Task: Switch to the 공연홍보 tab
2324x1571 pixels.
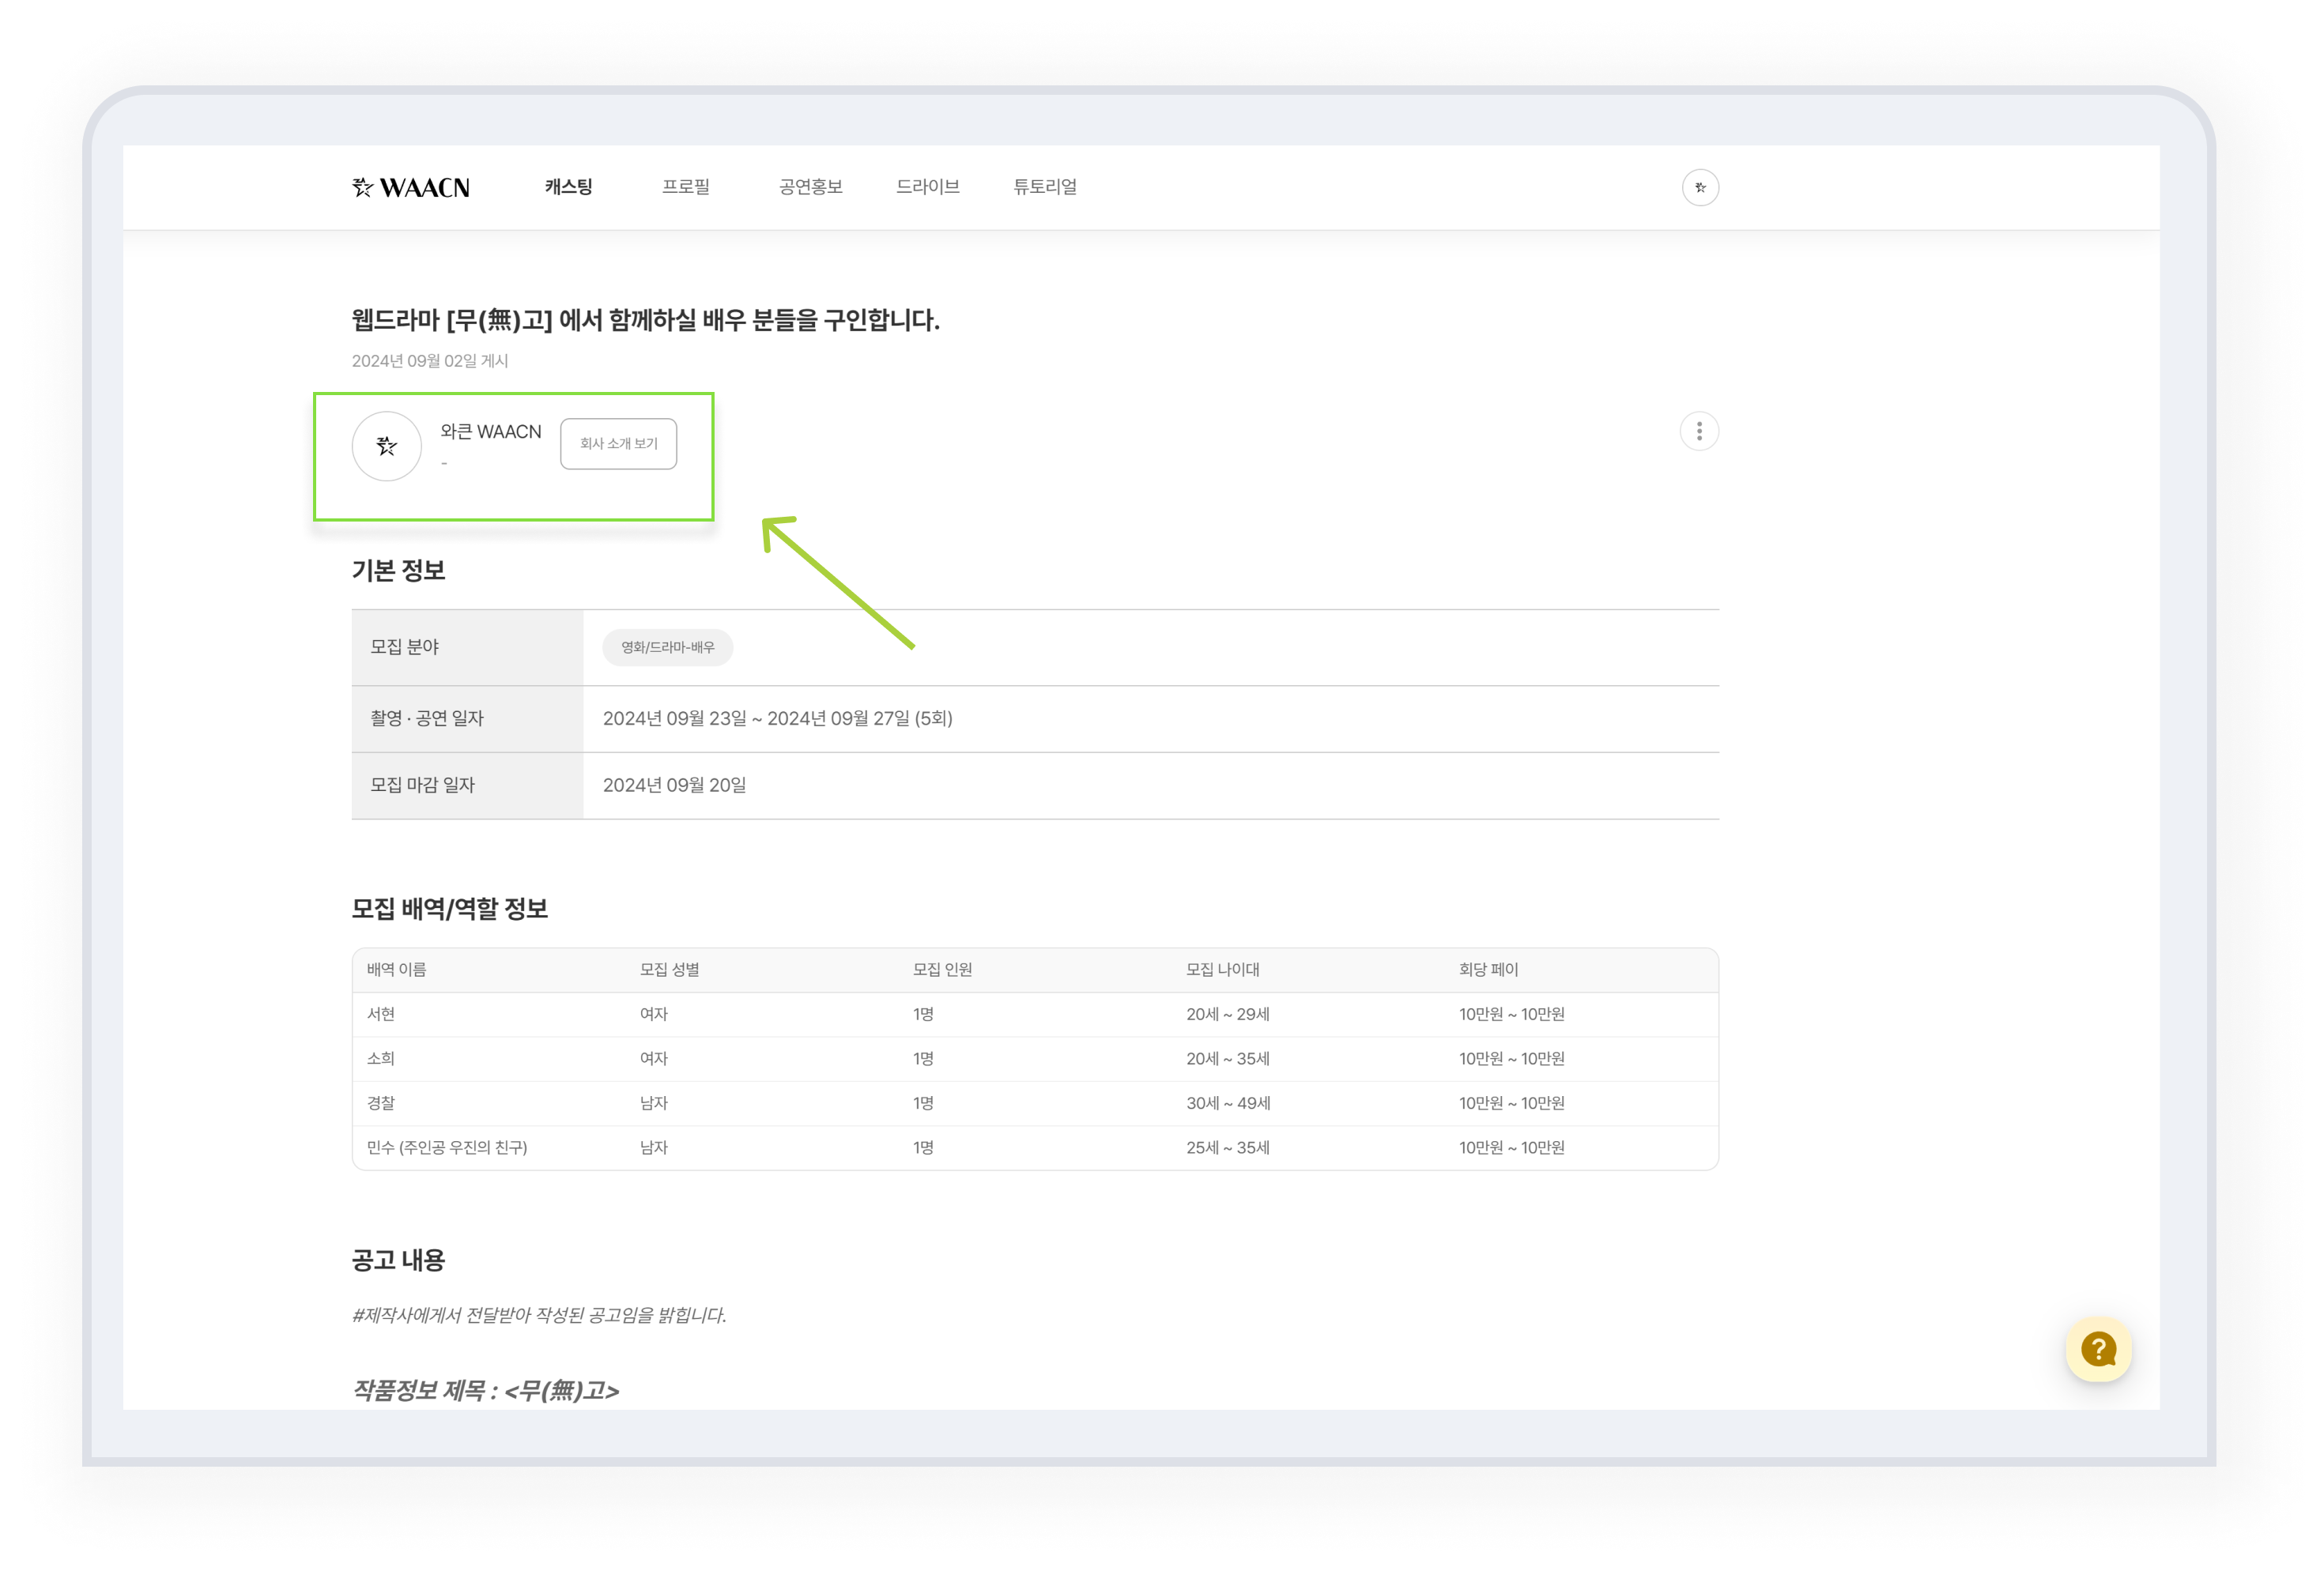Action: 810,187
